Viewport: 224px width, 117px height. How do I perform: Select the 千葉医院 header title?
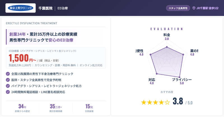tap(45, 8)
